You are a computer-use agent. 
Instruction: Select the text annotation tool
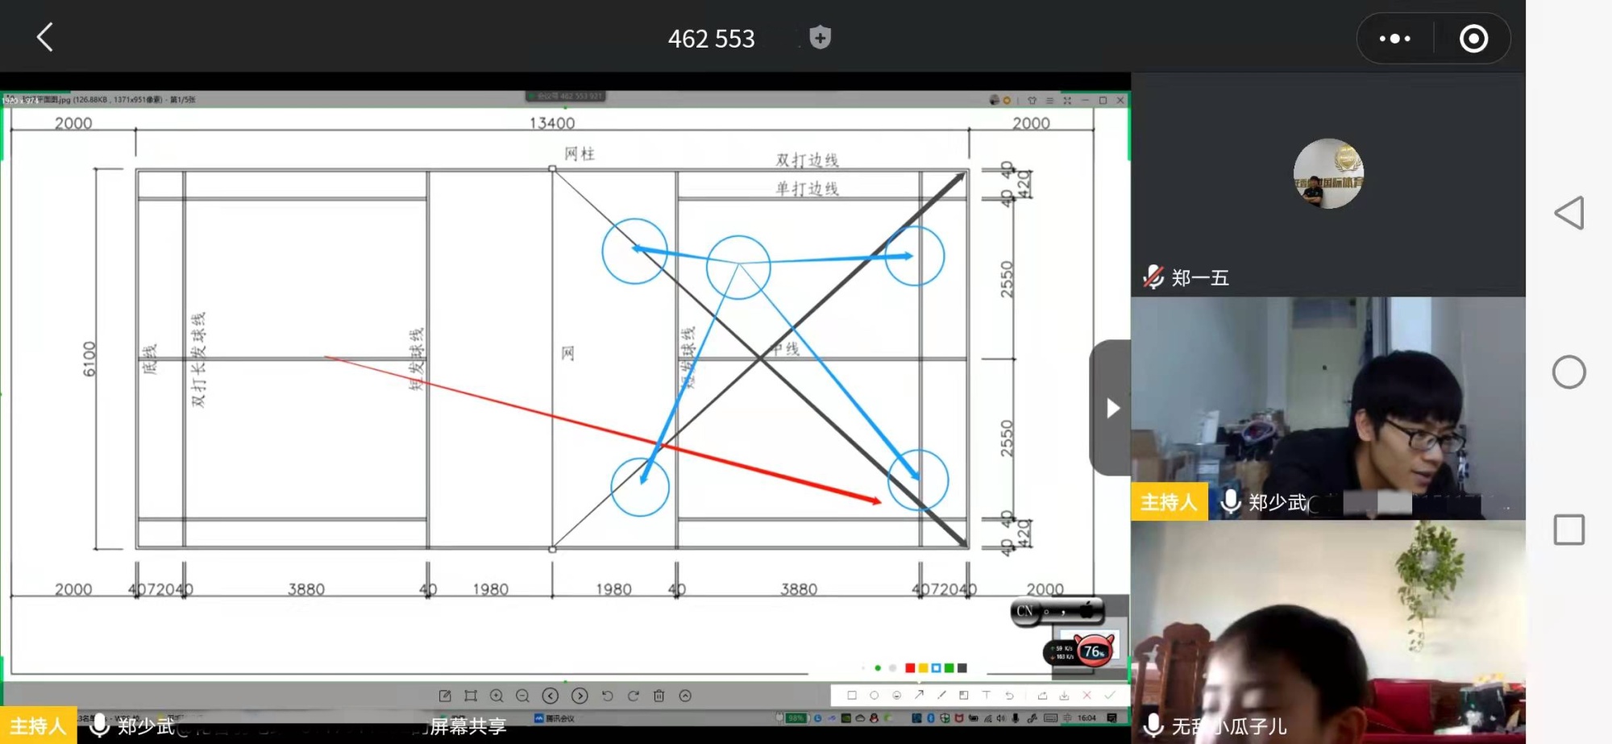(x=986, y=695)
